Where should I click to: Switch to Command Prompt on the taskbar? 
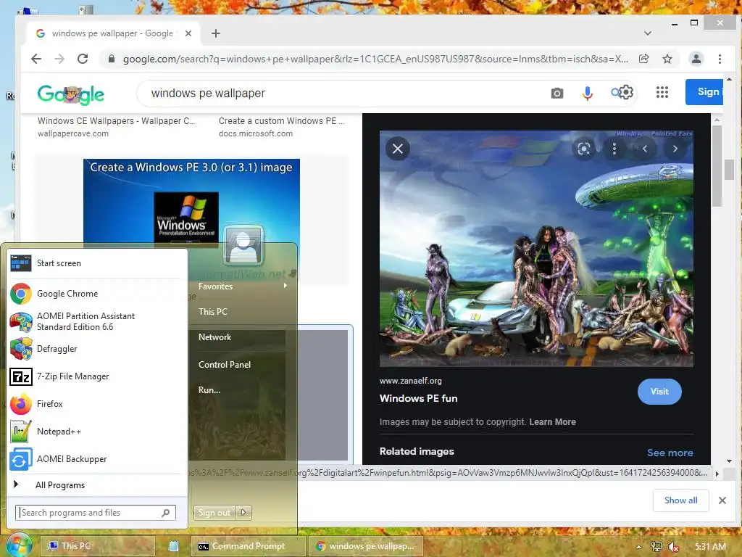[248, 546]
